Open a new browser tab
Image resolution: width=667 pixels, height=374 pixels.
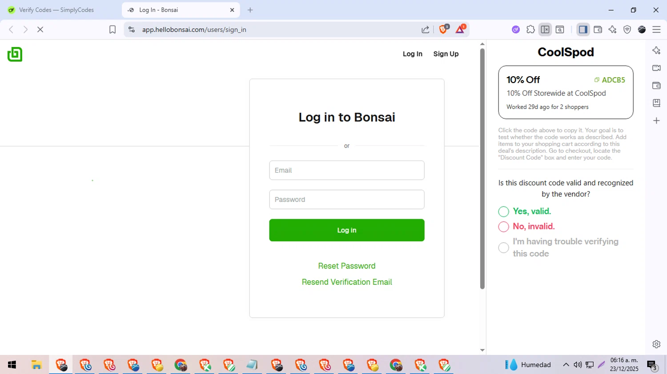click(x=250, y=10)
